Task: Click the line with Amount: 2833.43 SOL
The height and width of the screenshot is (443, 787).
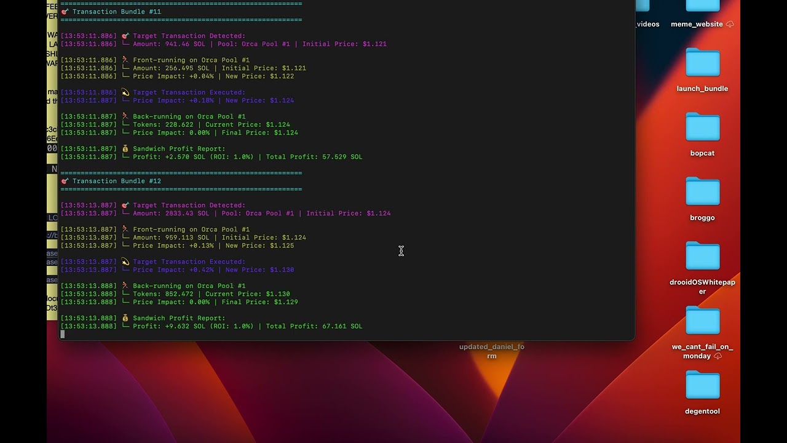Action: click(x=226, y=214)
